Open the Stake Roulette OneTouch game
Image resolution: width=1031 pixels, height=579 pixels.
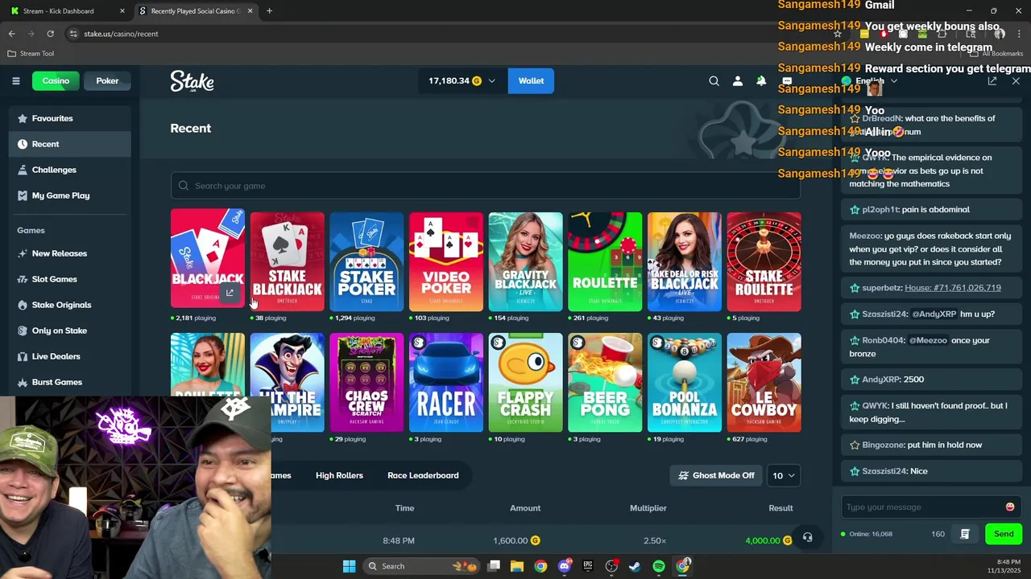764,261
